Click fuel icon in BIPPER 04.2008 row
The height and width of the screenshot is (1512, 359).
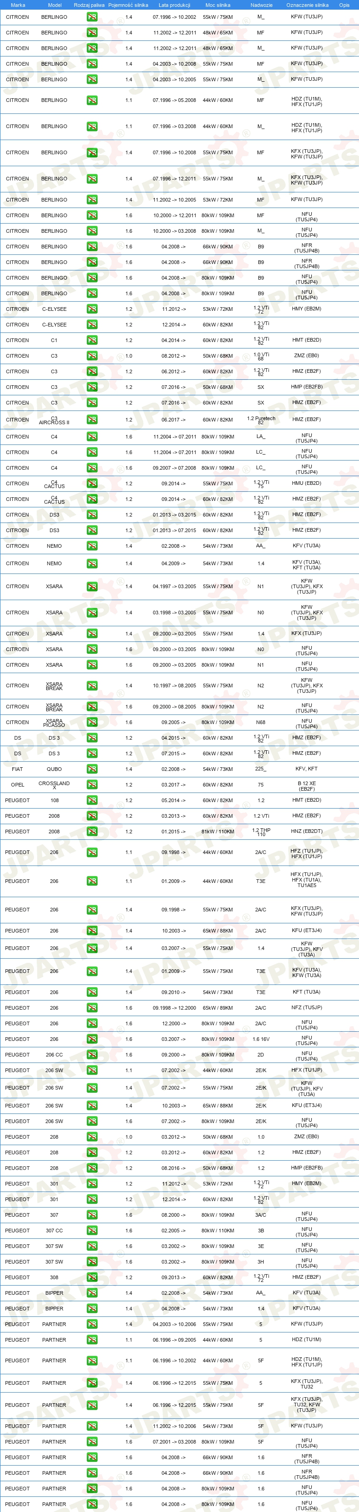92,1308
